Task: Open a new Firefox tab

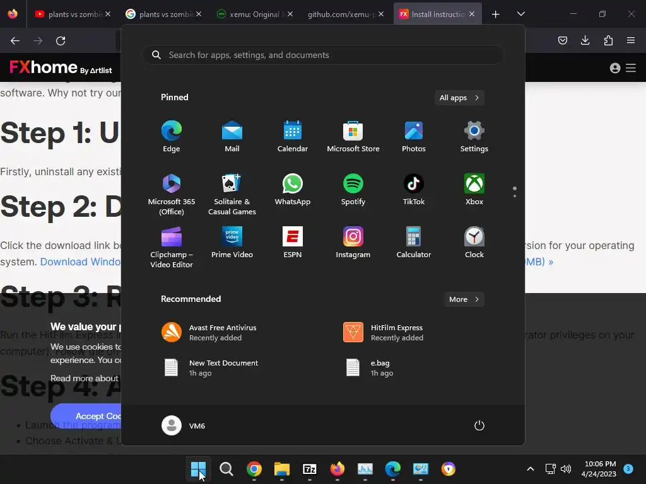Action: pyautogui.click(x=496, y=14)
